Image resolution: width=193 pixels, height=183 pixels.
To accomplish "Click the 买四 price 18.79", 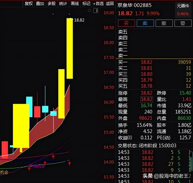I will pos(147,80).
